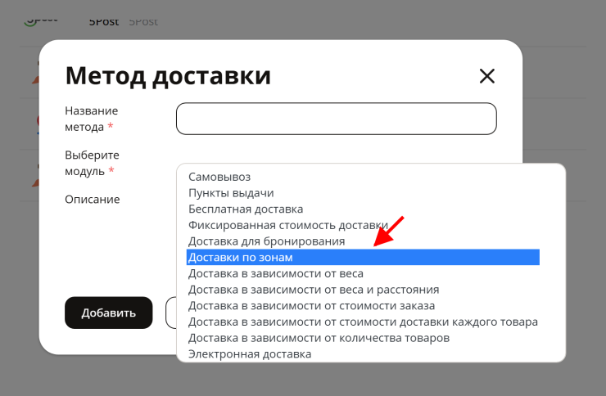Viewport: 606px width, 396px height.
Task: Choose delivery by стоимости доставки каждого товара
Action: tap(363, 322)
